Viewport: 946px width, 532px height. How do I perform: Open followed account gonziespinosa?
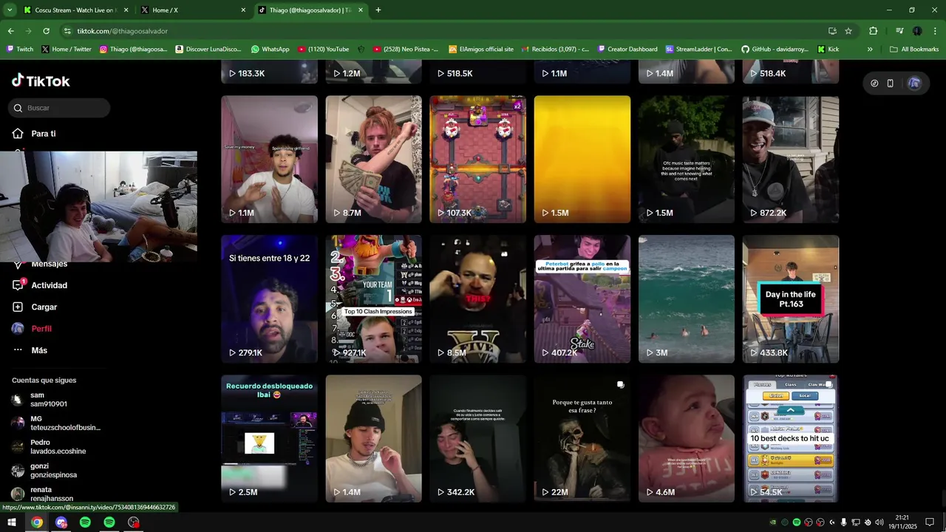click(x=44, y=471)
